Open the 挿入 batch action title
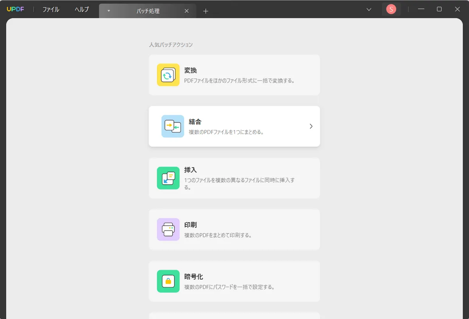469x319 pixels. (x=190, y=170)
